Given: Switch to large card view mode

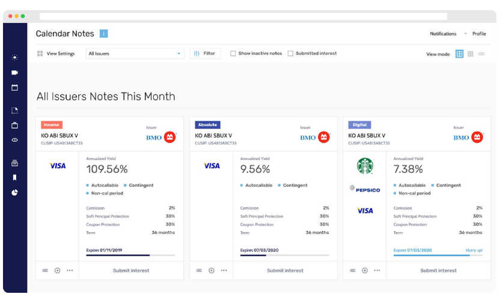Looking at the screenshot, I should (459, 54).
